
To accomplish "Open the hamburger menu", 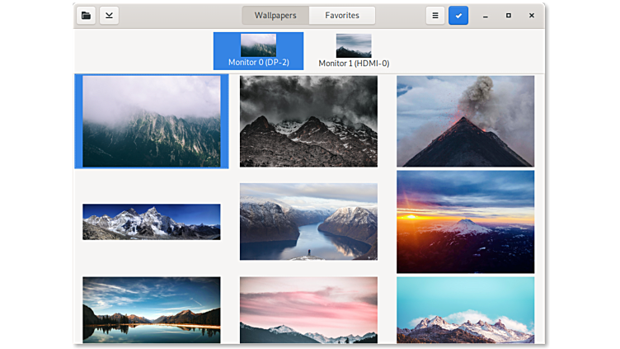I will click(x=435, y=16).
